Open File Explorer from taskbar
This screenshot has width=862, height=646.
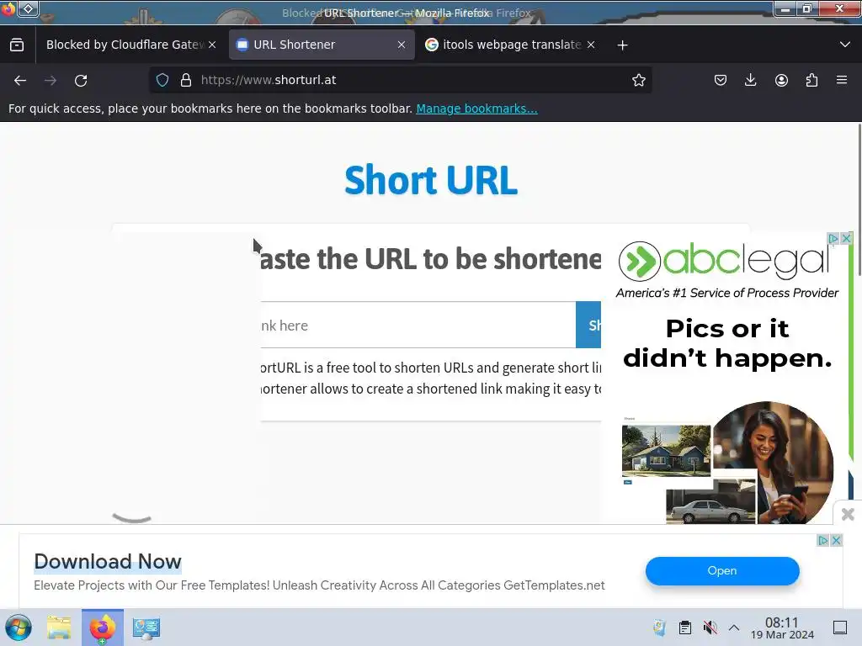click(x=59, y=627)
